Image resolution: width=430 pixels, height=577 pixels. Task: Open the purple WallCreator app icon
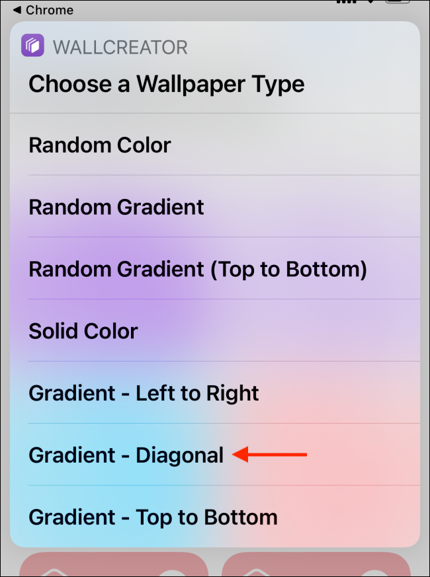tap(32, 46)
